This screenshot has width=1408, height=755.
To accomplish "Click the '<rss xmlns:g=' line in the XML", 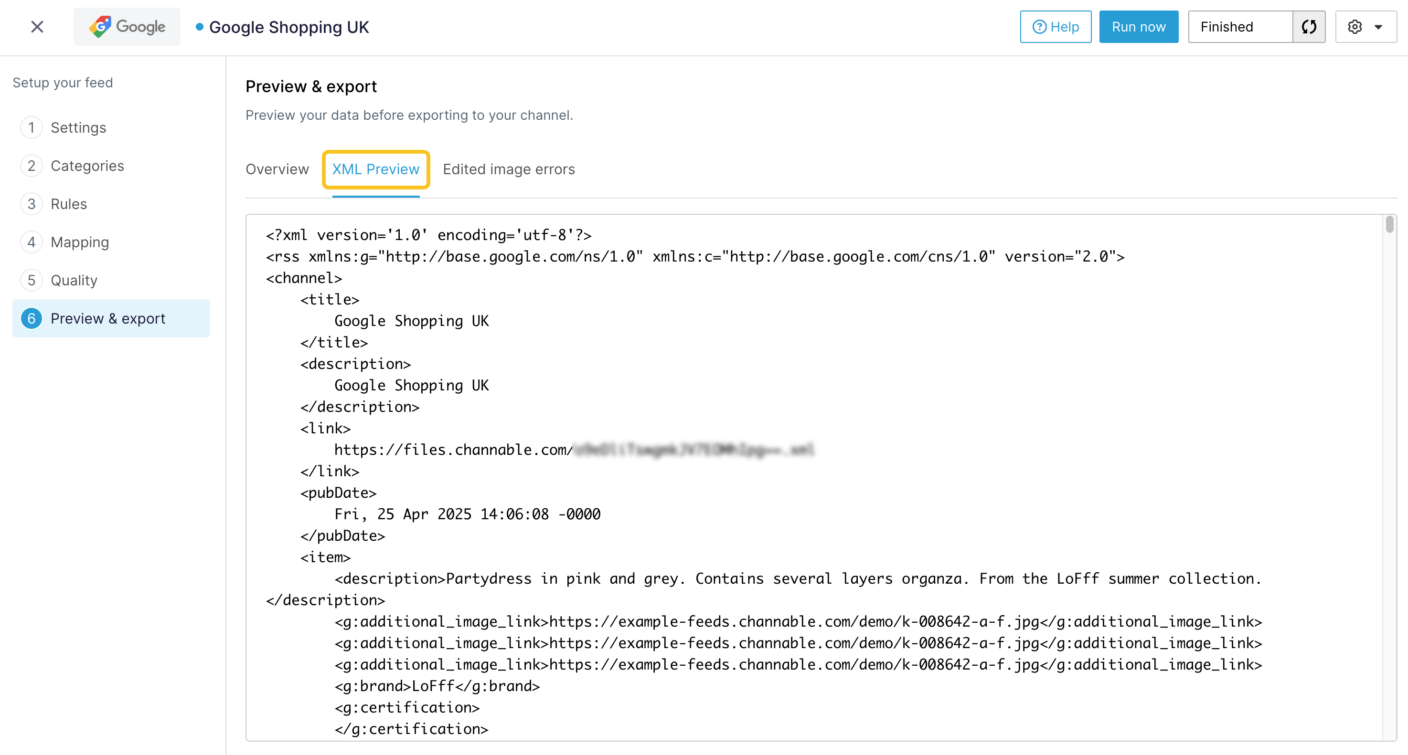I will tap(695, 256).
